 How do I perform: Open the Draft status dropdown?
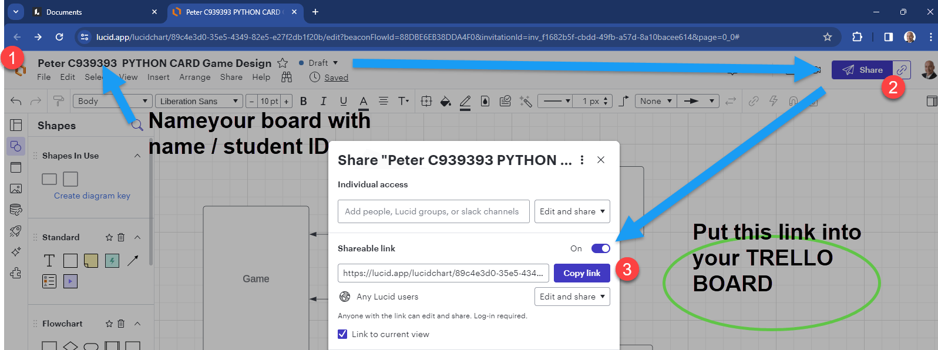click(x=319, y=63)
